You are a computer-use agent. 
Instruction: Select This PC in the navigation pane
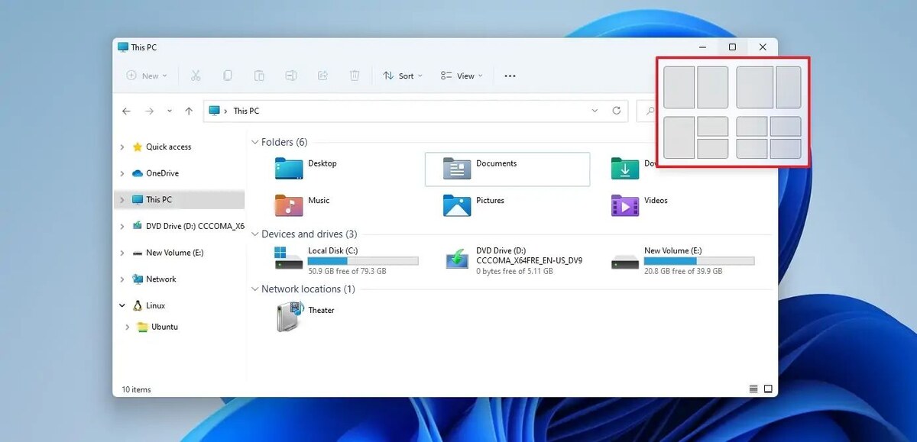point(179,200)
